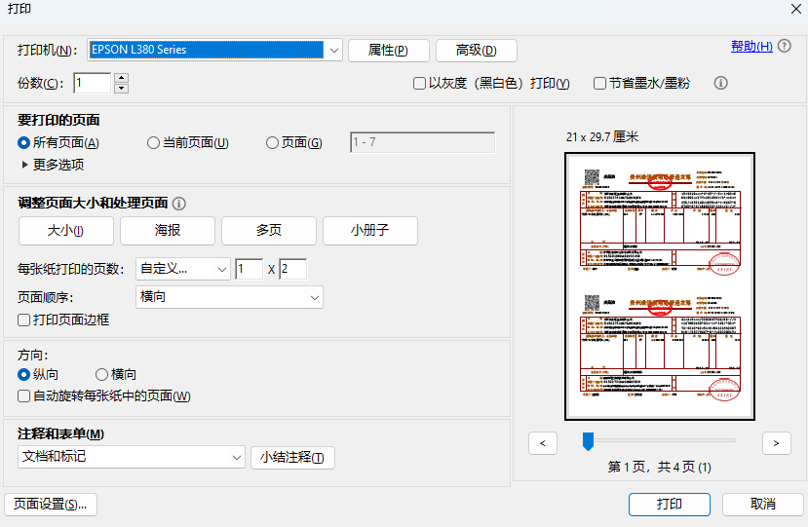
Task: Increase copies with up spinner arrow
Action: coord(121,78)
